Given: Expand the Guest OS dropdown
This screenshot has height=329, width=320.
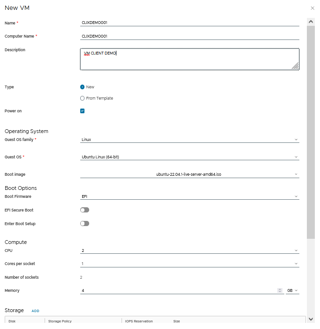Looking at the screenshot, I should [190, 157].
